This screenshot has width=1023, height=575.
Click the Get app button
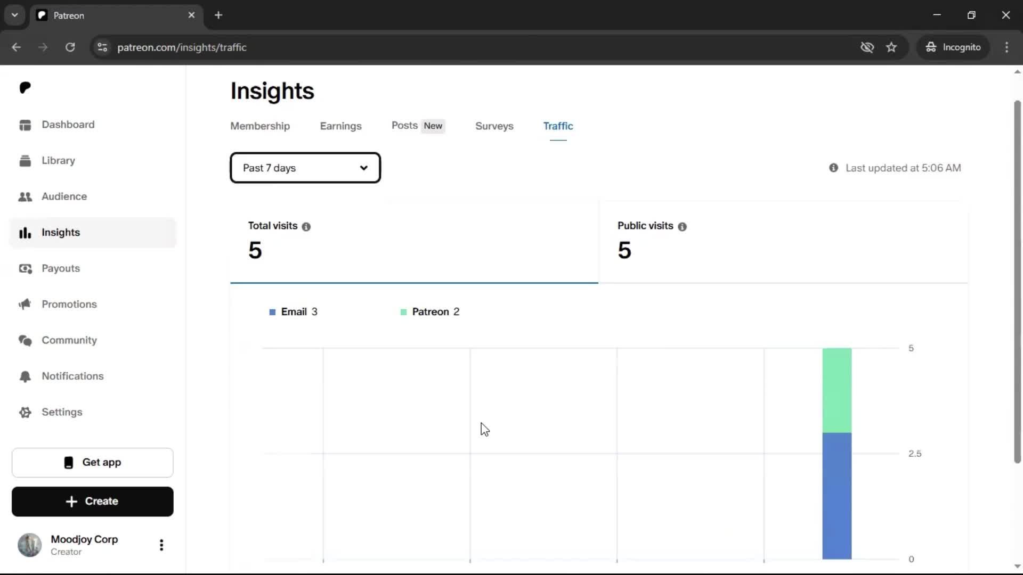93,462
